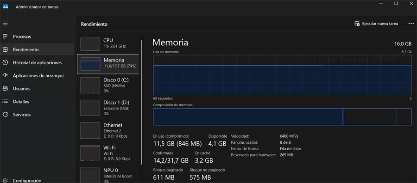
Task: Click the Configuración gear icon
Action: pos(5,180)
